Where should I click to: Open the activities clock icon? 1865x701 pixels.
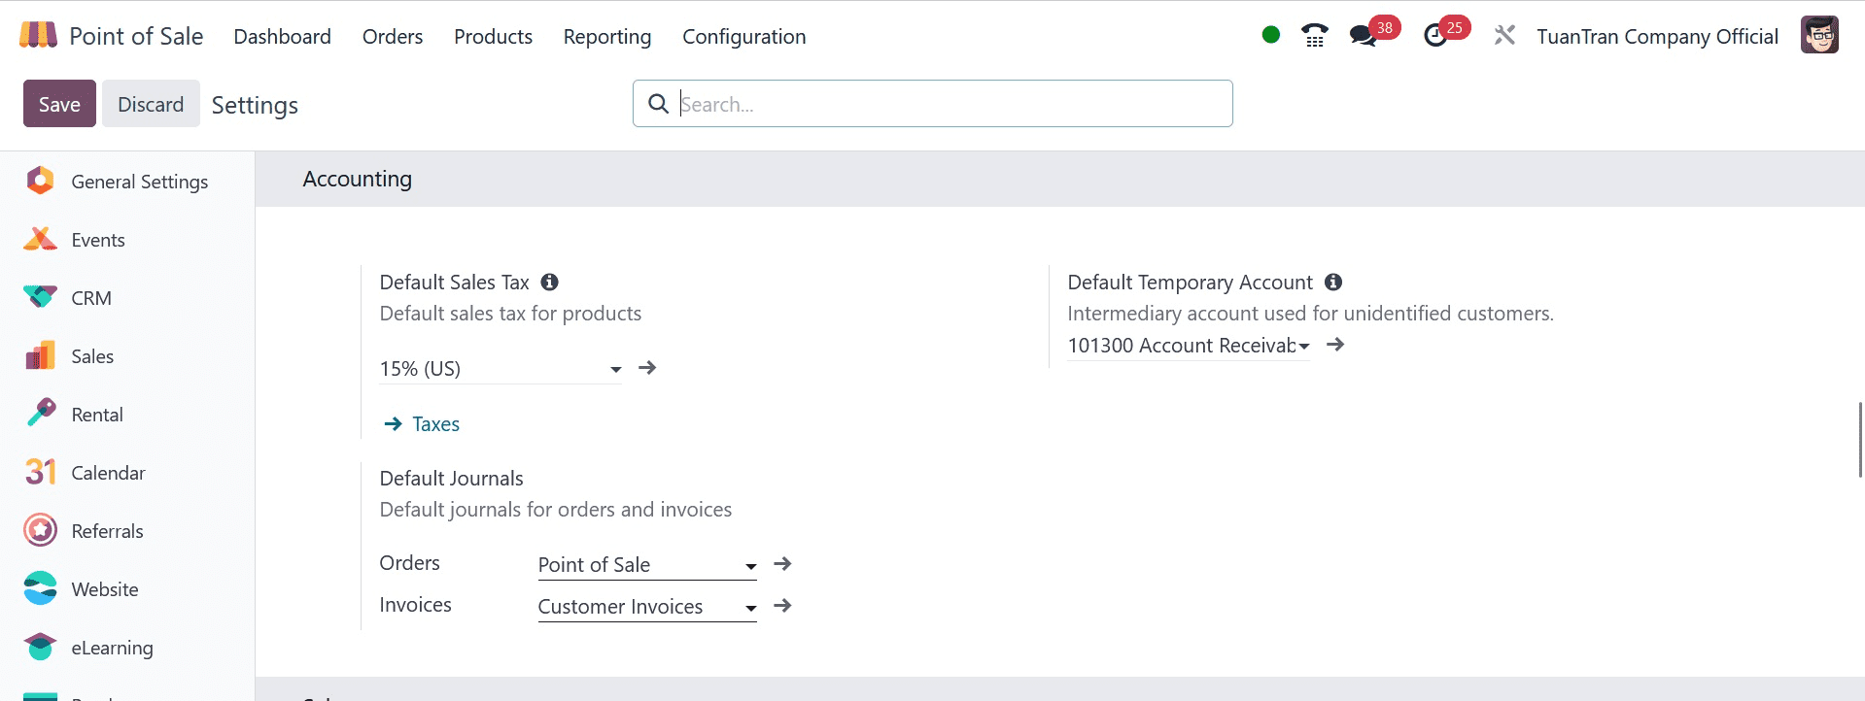point(1435,36)
